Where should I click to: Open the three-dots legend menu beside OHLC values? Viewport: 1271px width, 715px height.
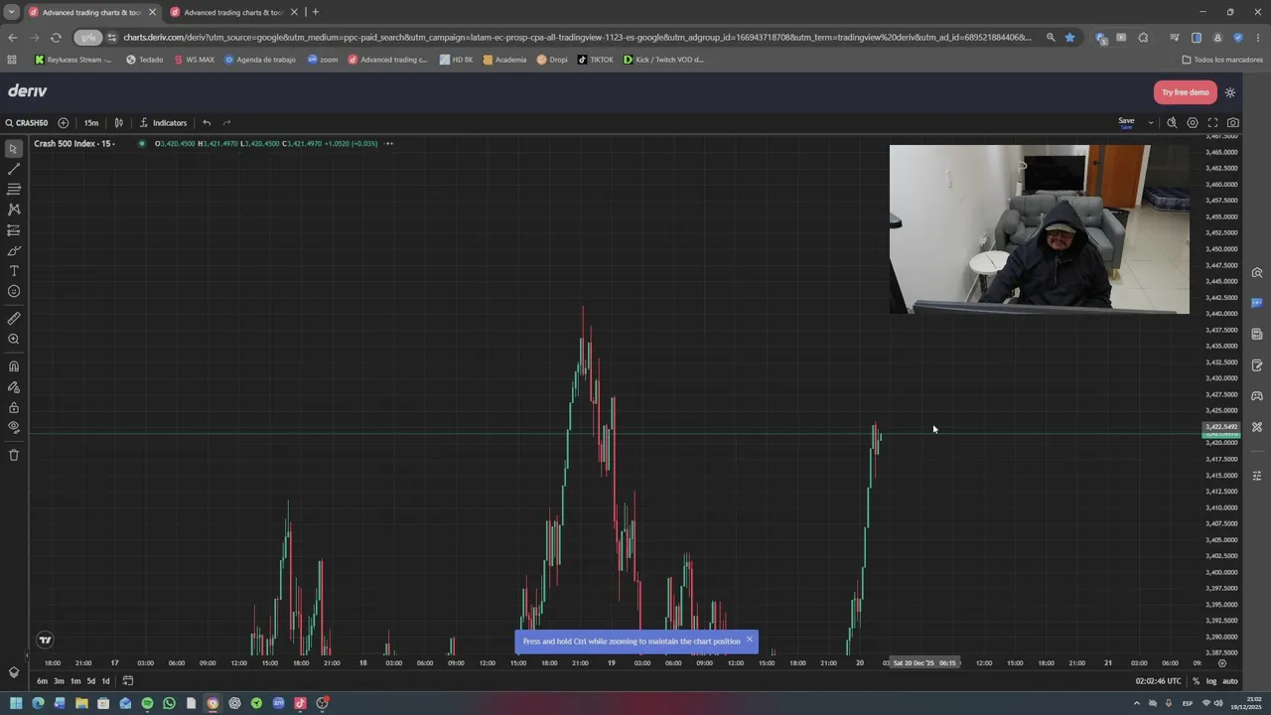[x=389, y=143]
